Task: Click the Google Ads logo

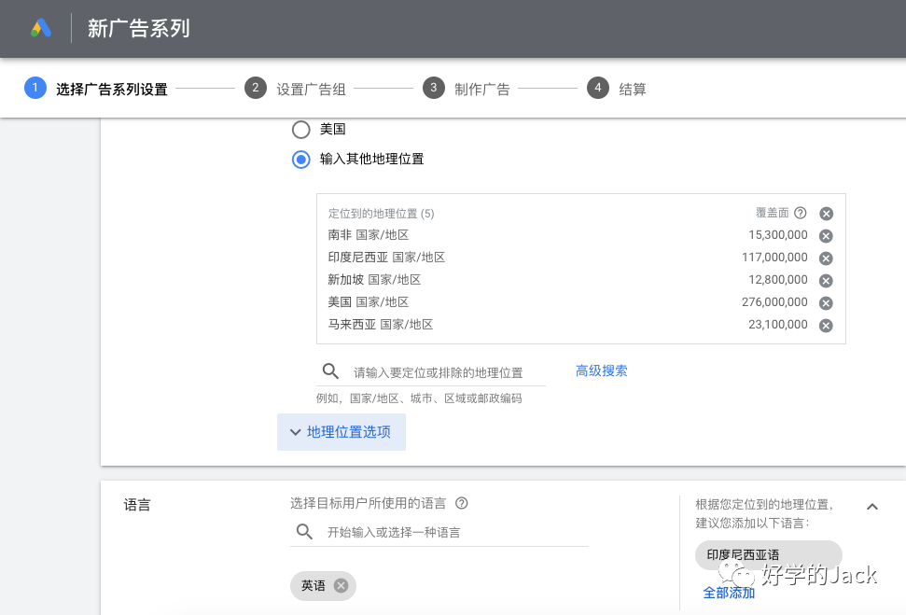Action: click(x=40, y=28)
